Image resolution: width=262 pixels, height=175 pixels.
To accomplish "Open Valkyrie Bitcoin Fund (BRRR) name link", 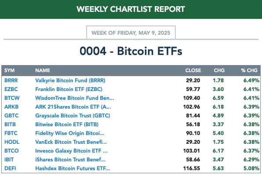I will click(70, 80).
